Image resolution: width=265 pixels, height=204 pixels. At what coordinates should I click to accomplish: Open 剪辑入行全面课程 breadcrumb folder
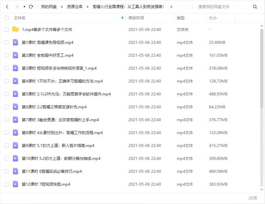point(128,7)
